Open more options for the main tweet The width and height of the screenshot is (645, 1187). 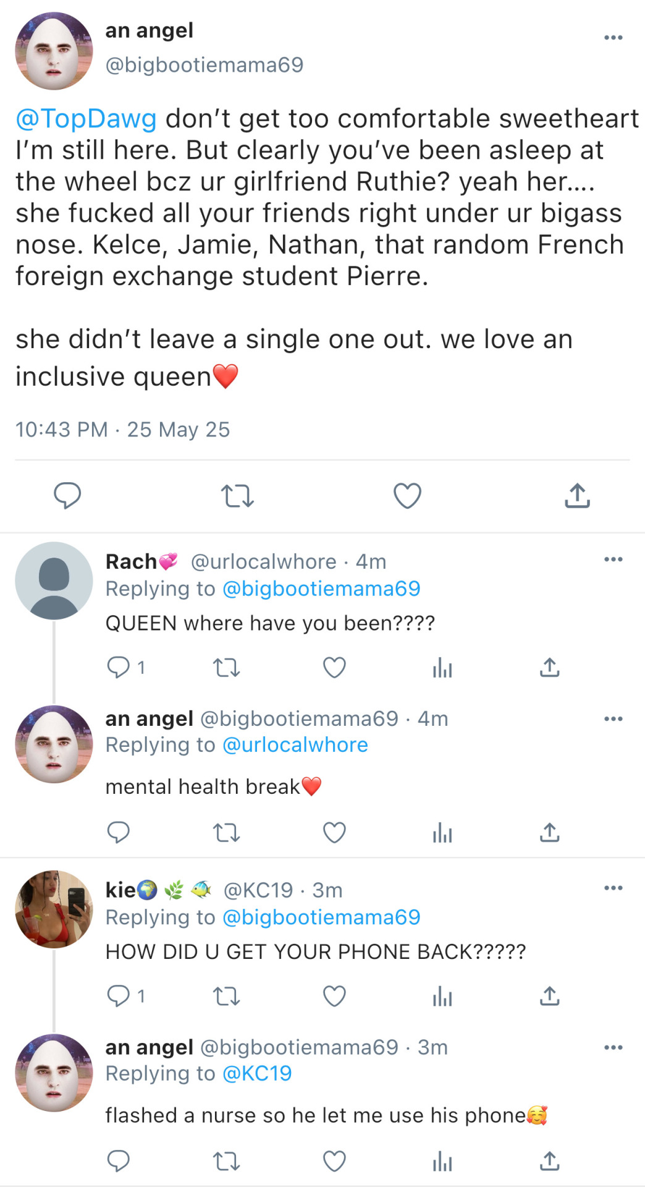(613, 38)
